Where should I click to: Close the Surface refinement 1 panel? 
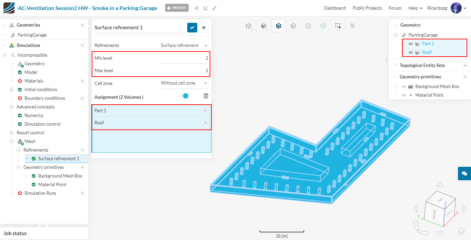[x=203, y=28]
